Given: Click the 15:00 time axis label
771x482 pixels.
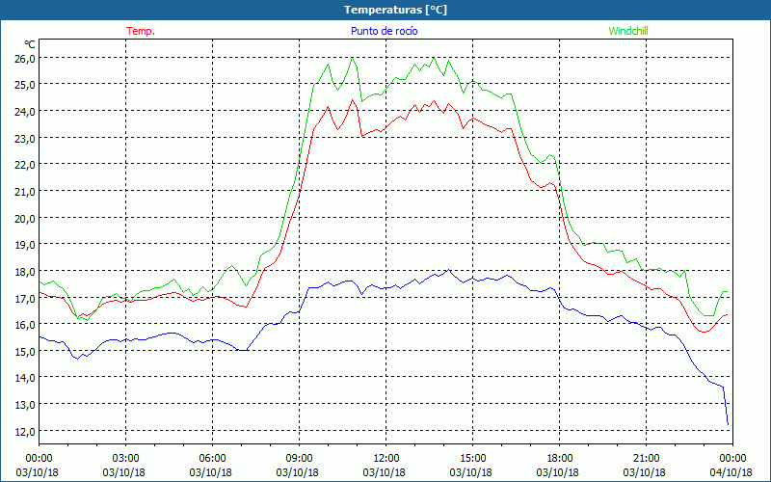Looking at the screenshot, I should (x=472, y=458).
